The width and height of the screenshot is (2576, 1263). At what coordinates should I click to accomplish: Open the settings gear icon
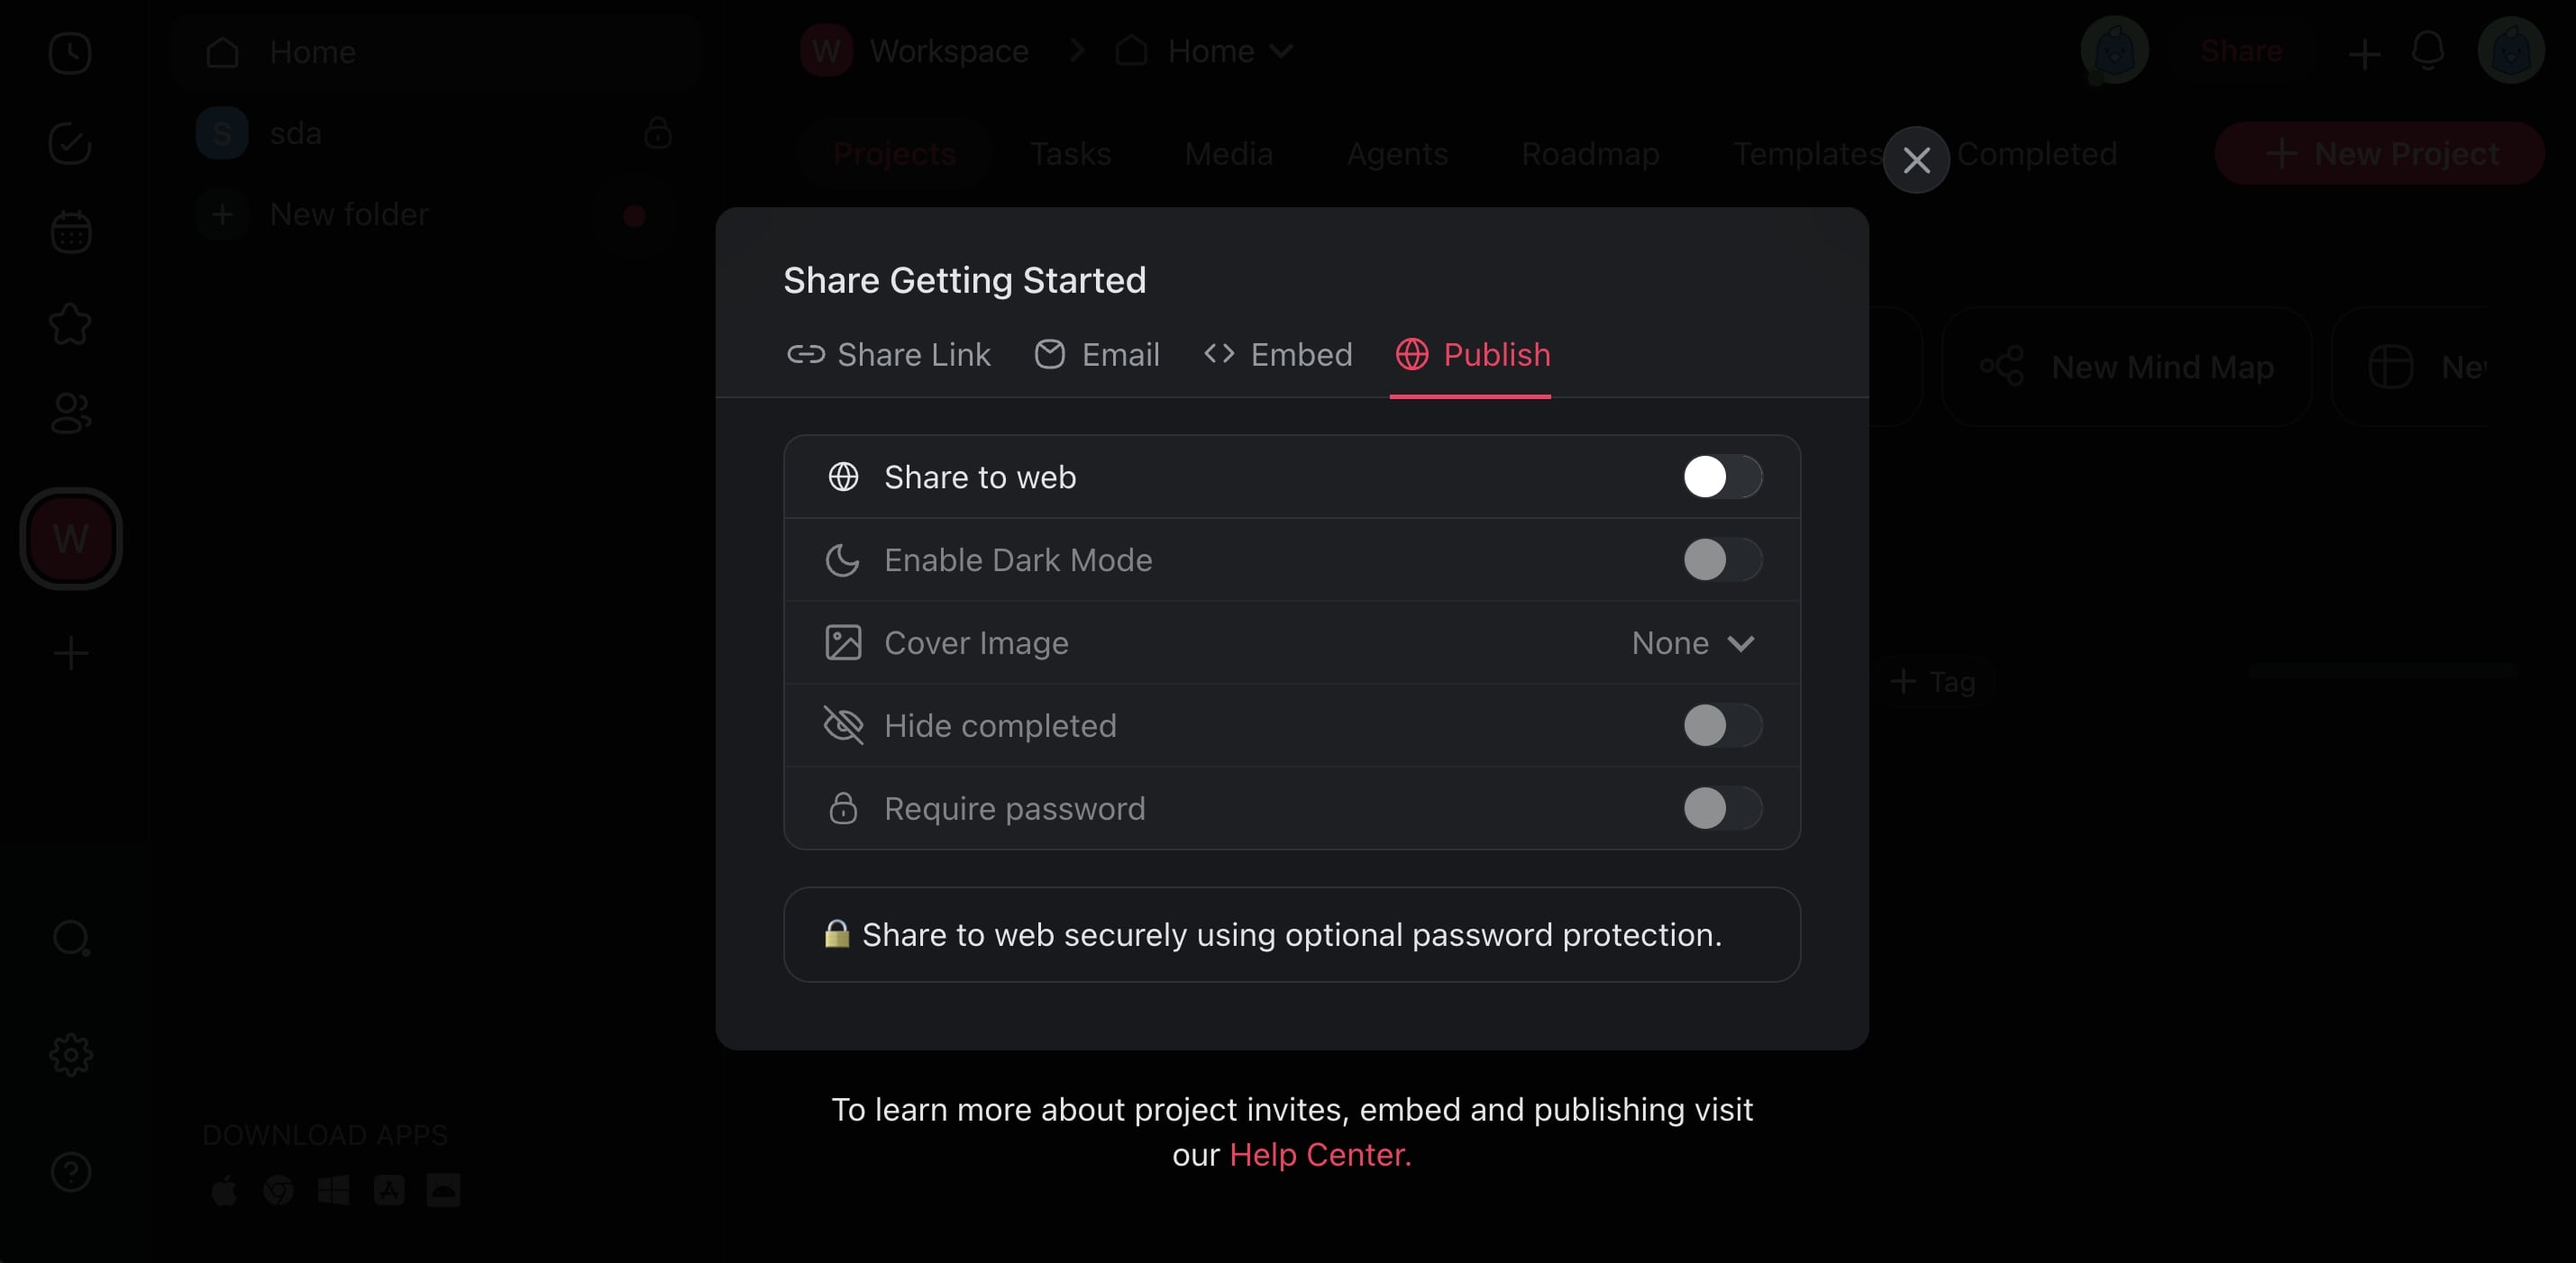(x=70, y=1054)
